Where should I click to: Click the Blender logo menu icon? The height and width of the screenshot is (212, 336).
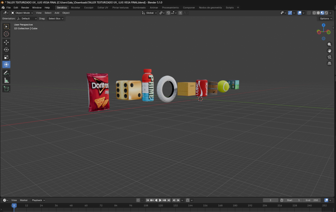pos(3,8)
